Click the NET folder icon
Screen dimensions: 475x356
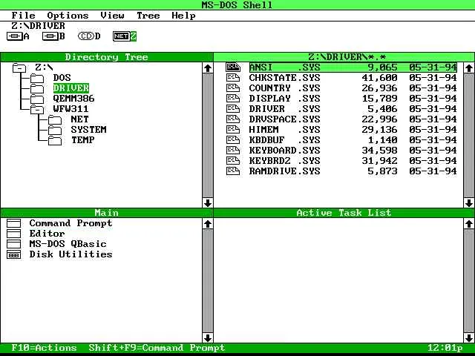point(55,120)
